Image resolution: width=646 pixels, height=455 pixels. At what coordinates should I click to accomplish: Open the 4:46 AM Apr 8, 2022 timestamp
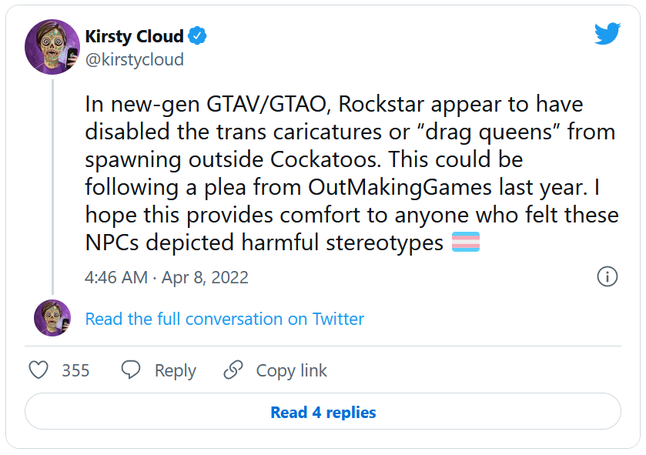click(166, 278)
